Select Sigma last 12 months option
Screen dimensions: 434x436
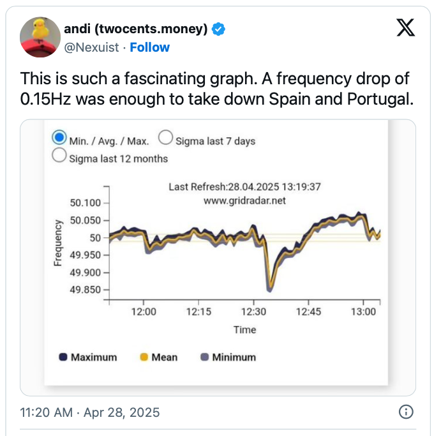click(x=60, y=157)
